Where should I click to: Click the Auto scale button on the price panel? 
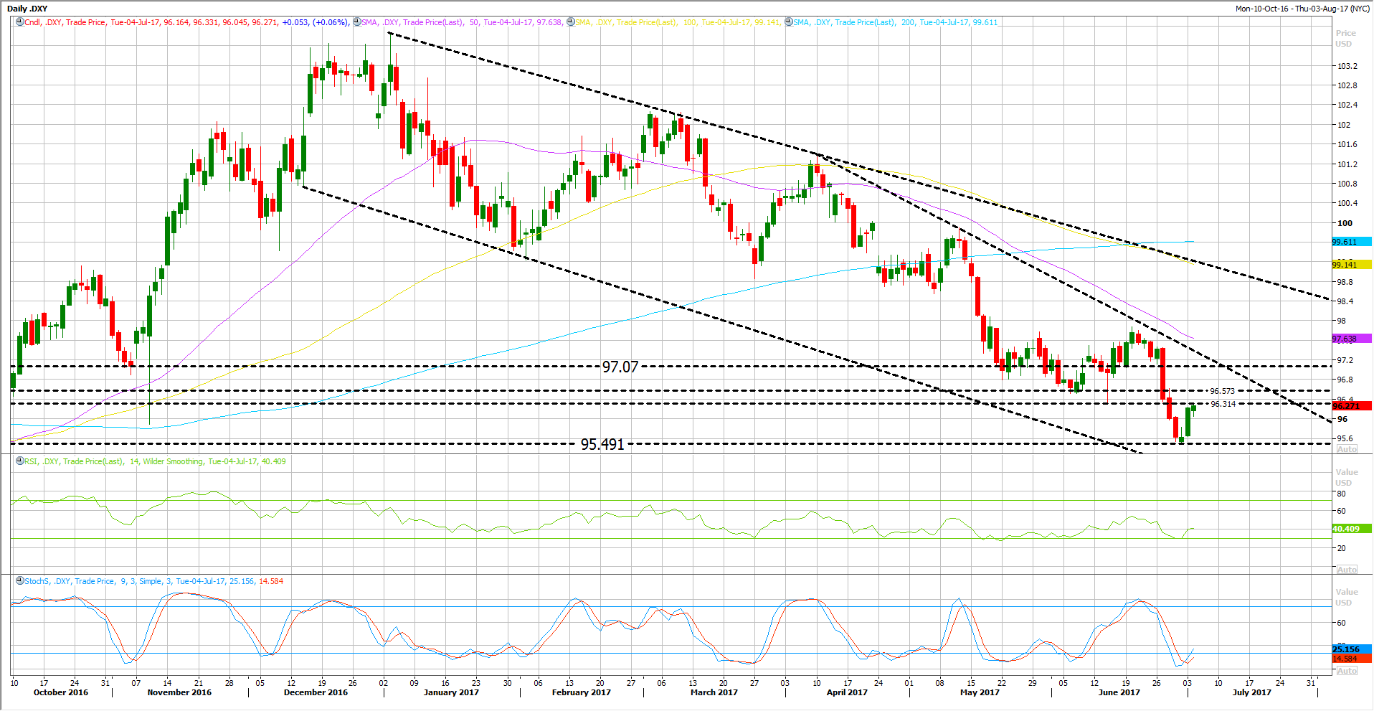coord(1347,449)
